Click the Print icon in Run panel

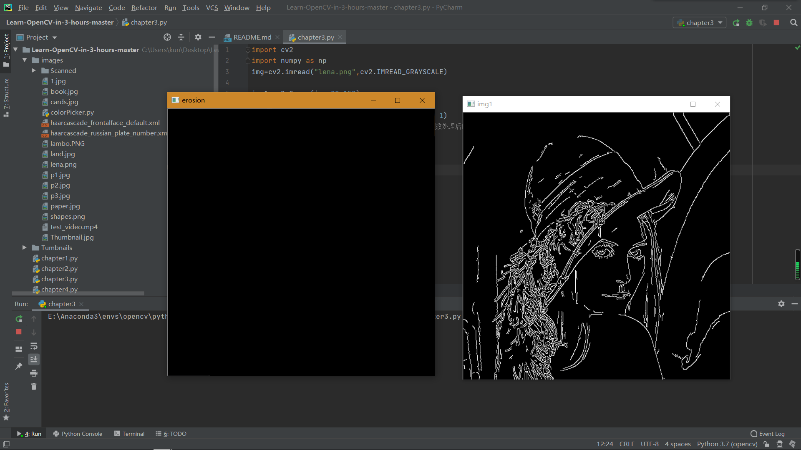pyautogui.click(x=34, y=373)
